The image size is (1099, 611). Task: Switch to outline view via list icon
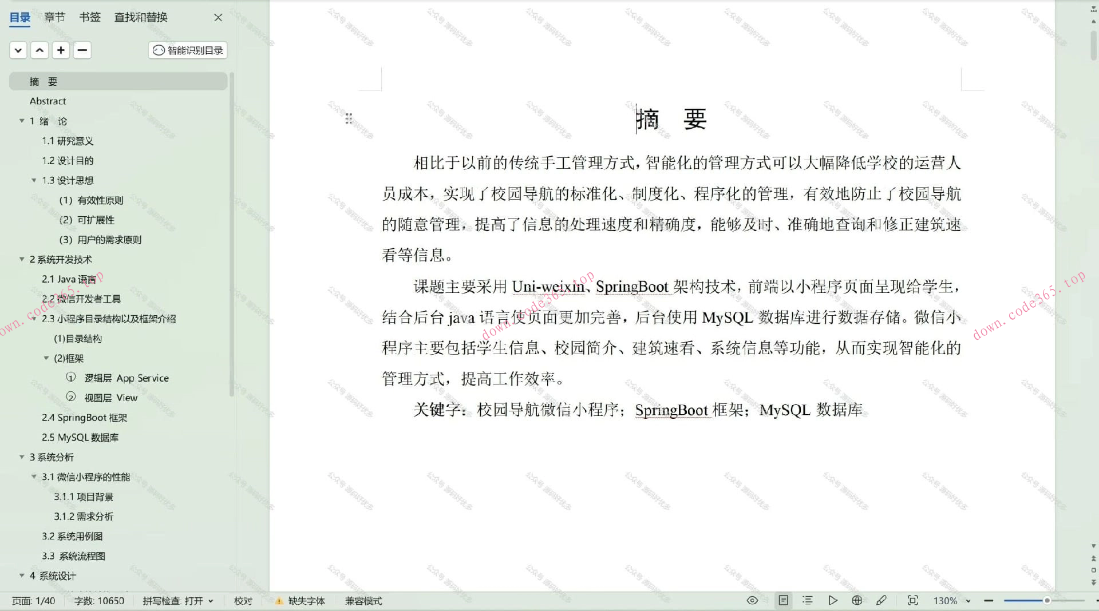point(808,600)
